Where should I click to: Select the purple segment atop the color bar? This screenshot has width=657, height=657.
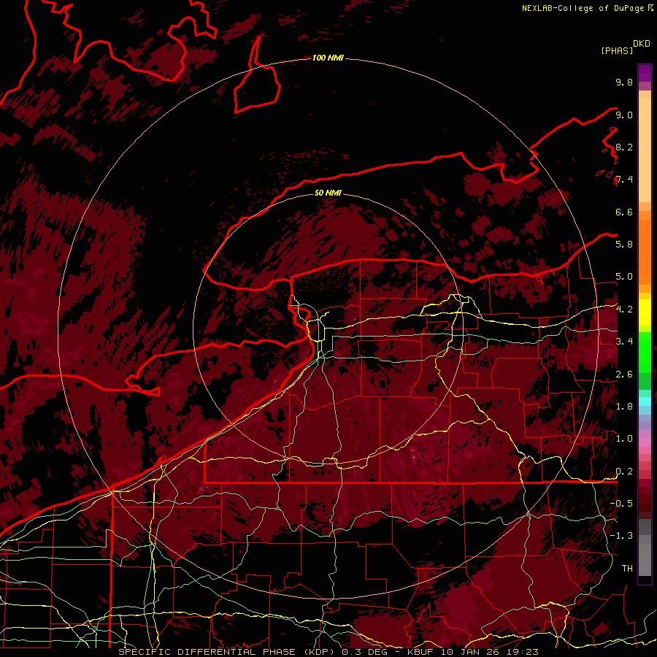pos(645,73)
